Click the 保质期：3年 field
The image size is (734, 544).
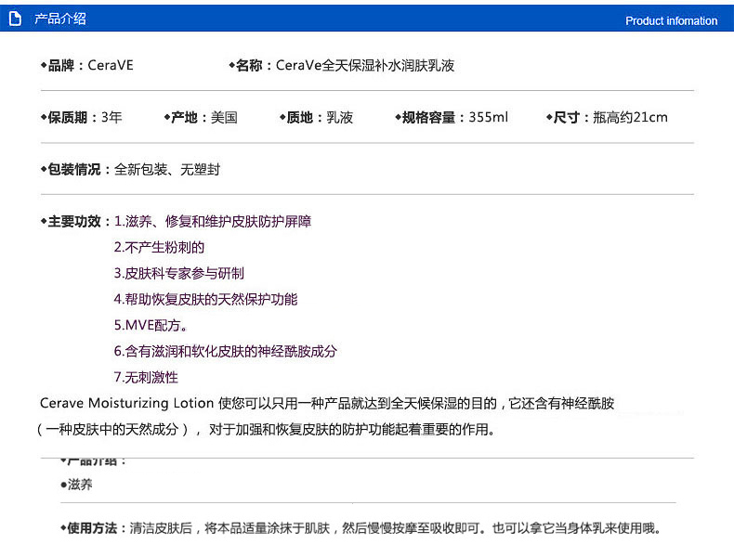pos(82,117)
